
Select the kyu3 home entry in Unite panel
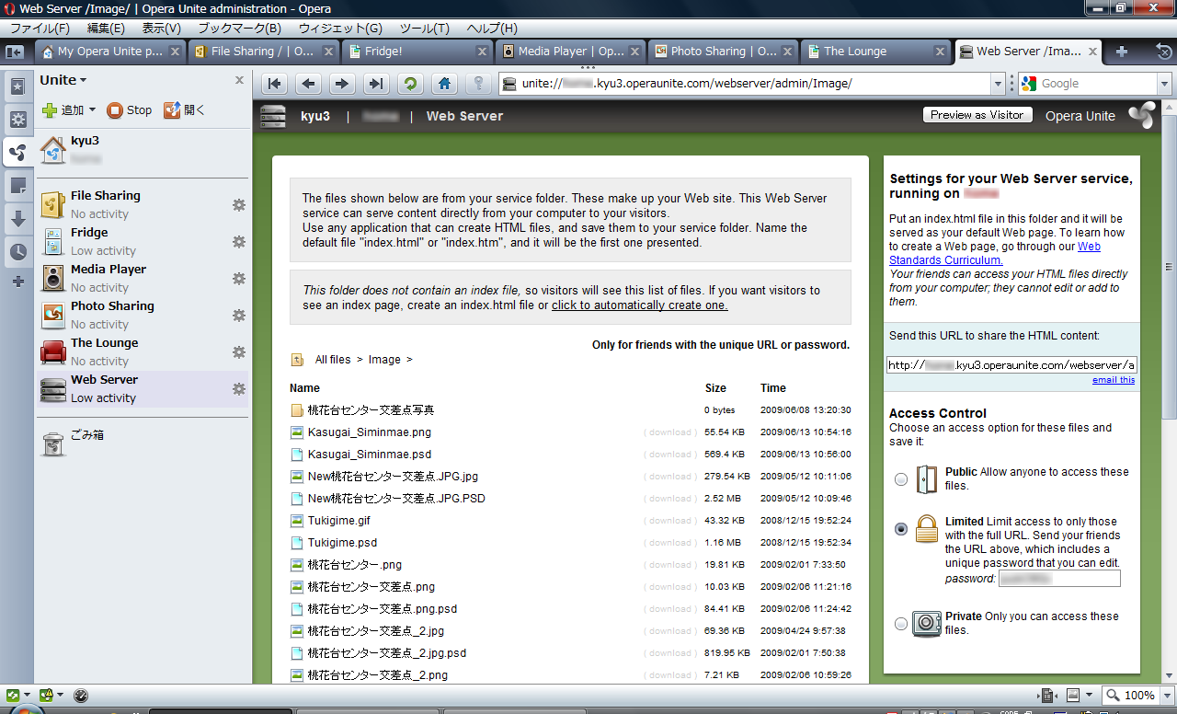[143, 149]
